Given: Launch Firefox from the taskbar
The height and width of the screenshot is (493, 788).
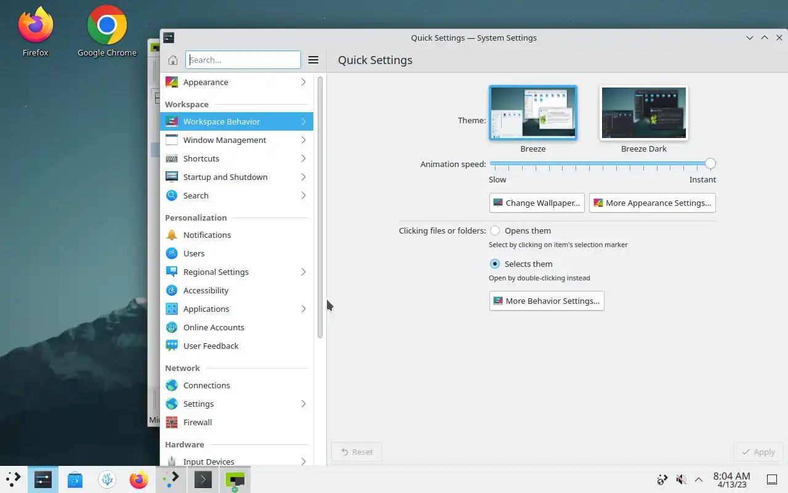Looking at the screenshot, I should [139, 479].
